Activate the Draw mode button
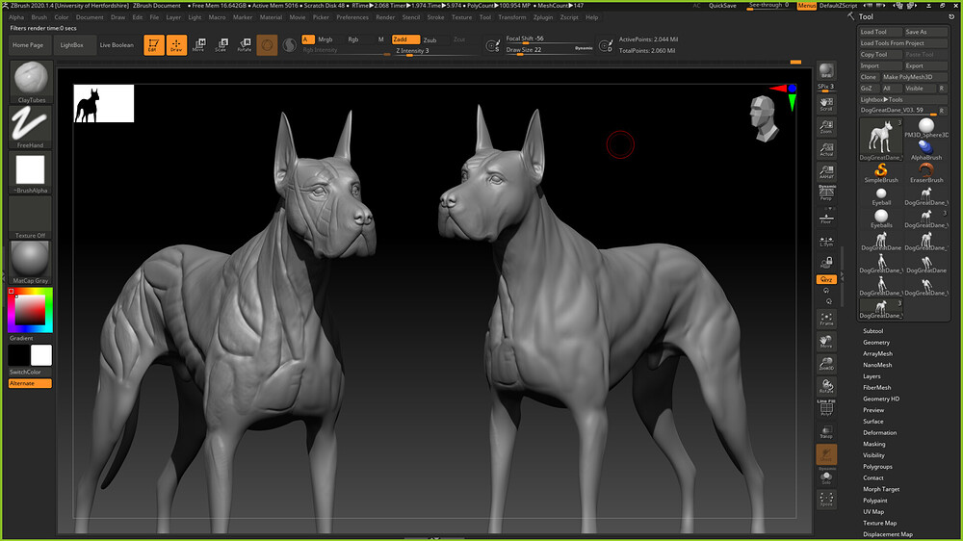Screen dimensions: 963x541 coord(176,45)
